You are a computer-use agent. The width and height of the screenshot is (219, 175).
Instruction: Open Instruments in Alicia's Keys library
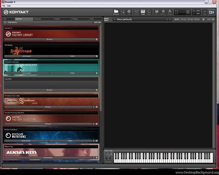pyautogui.click(x=48, y=158)
